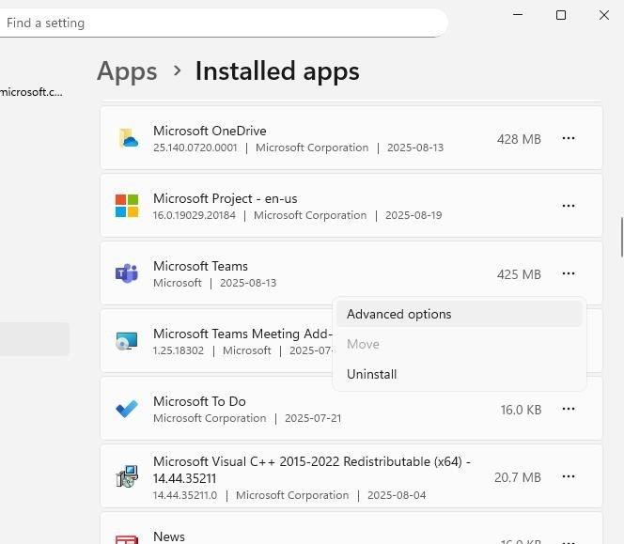
Task: Click version 25.140.0720.0001 text
Action: [x=195, y=148]
